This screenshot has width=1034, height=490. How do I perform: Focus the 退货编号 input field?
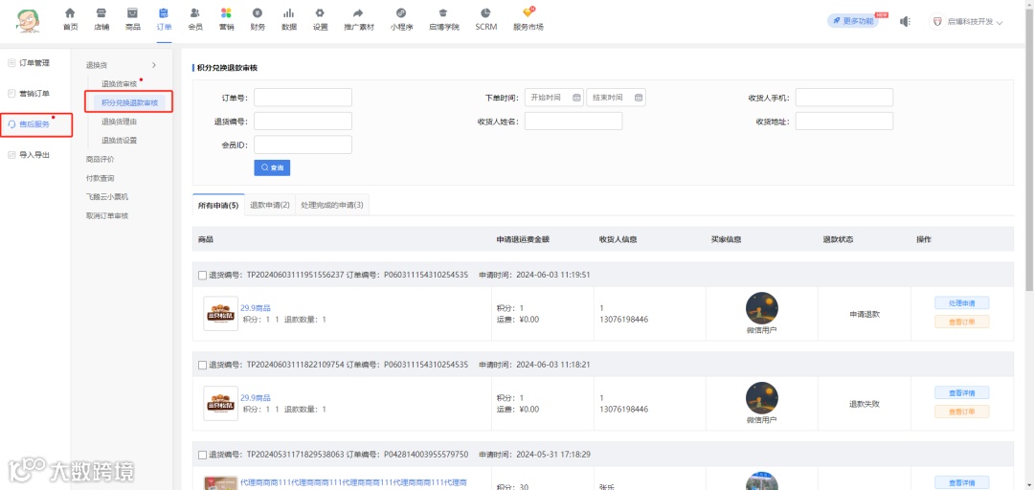coord(303,122)
